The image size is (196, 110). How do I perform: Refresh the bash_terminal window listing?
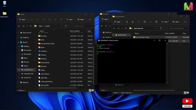161,28
